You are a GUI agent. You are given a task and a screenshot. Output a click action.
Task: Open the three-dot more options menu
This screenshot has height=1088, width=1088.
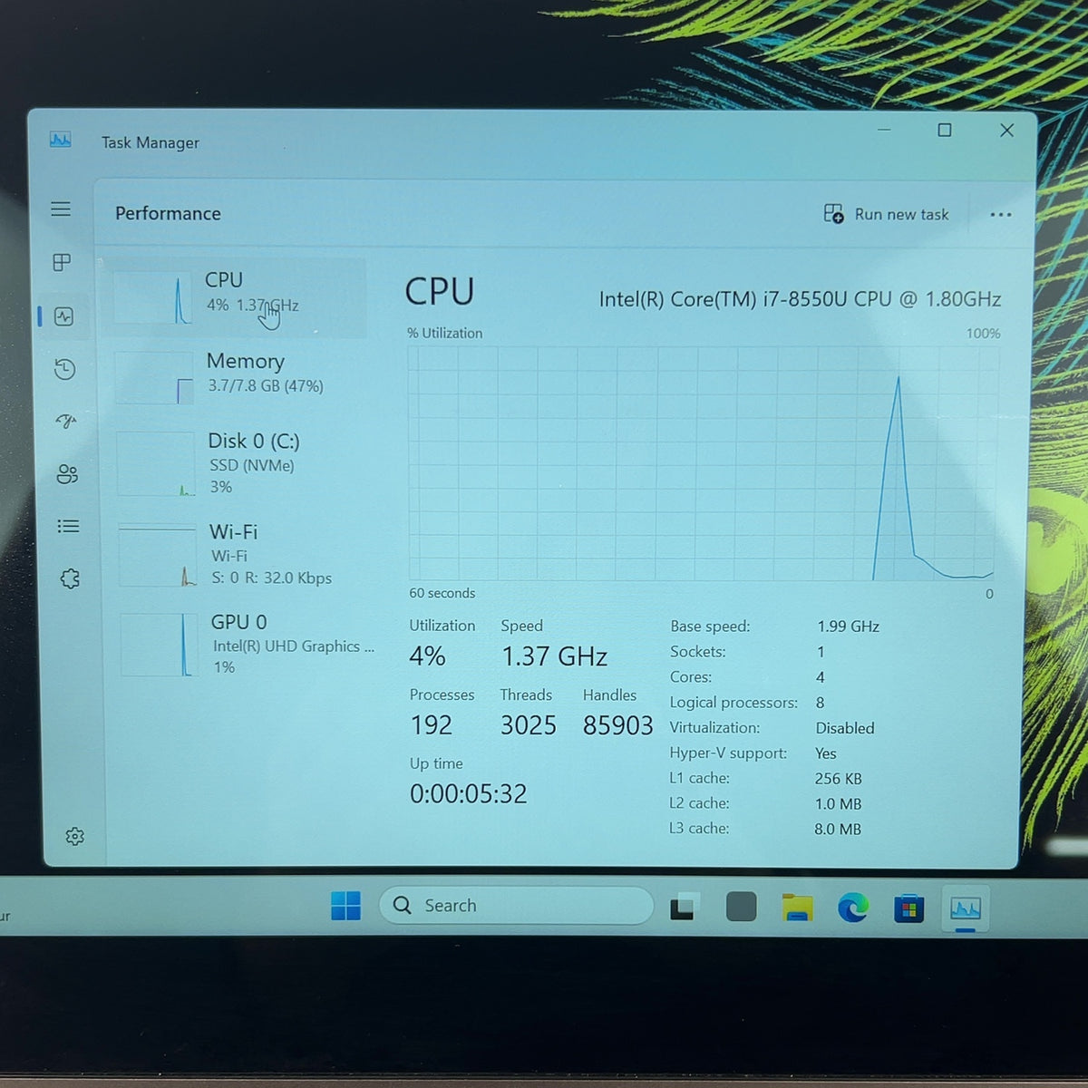coord(1001,215)
